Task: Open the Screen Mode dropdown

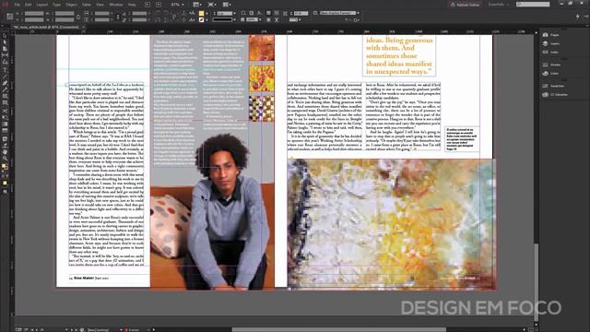Action: [x=211, y=5]
